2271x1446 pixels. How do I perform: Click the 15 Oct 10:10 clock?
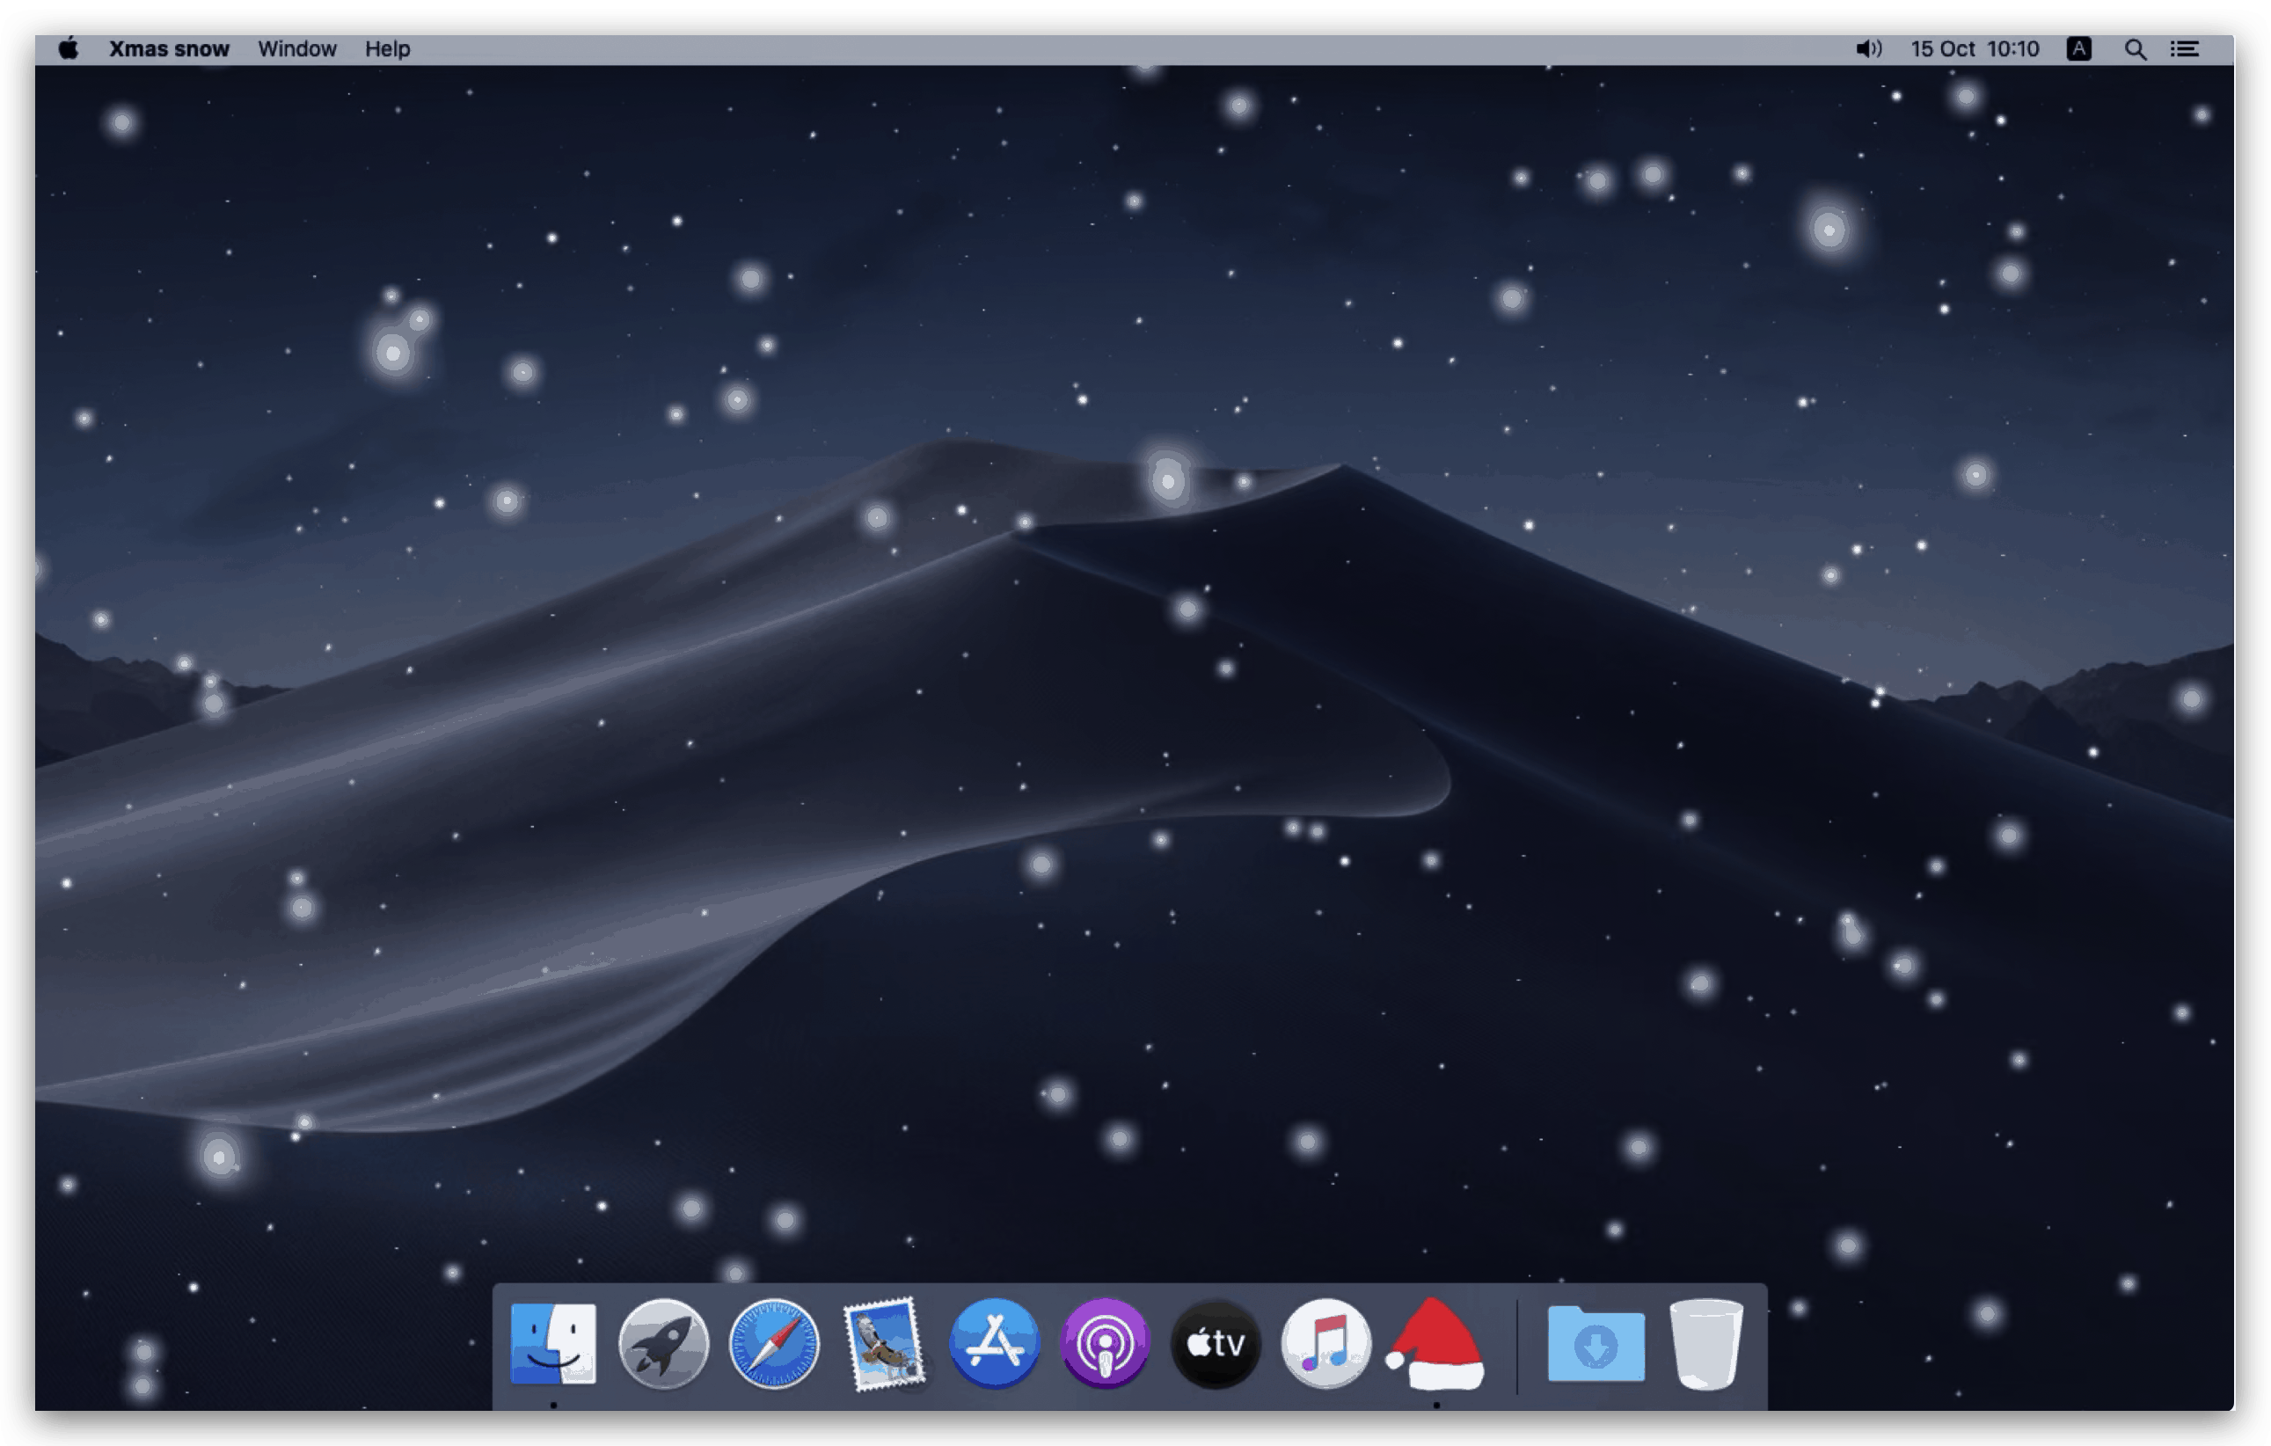1975,49
